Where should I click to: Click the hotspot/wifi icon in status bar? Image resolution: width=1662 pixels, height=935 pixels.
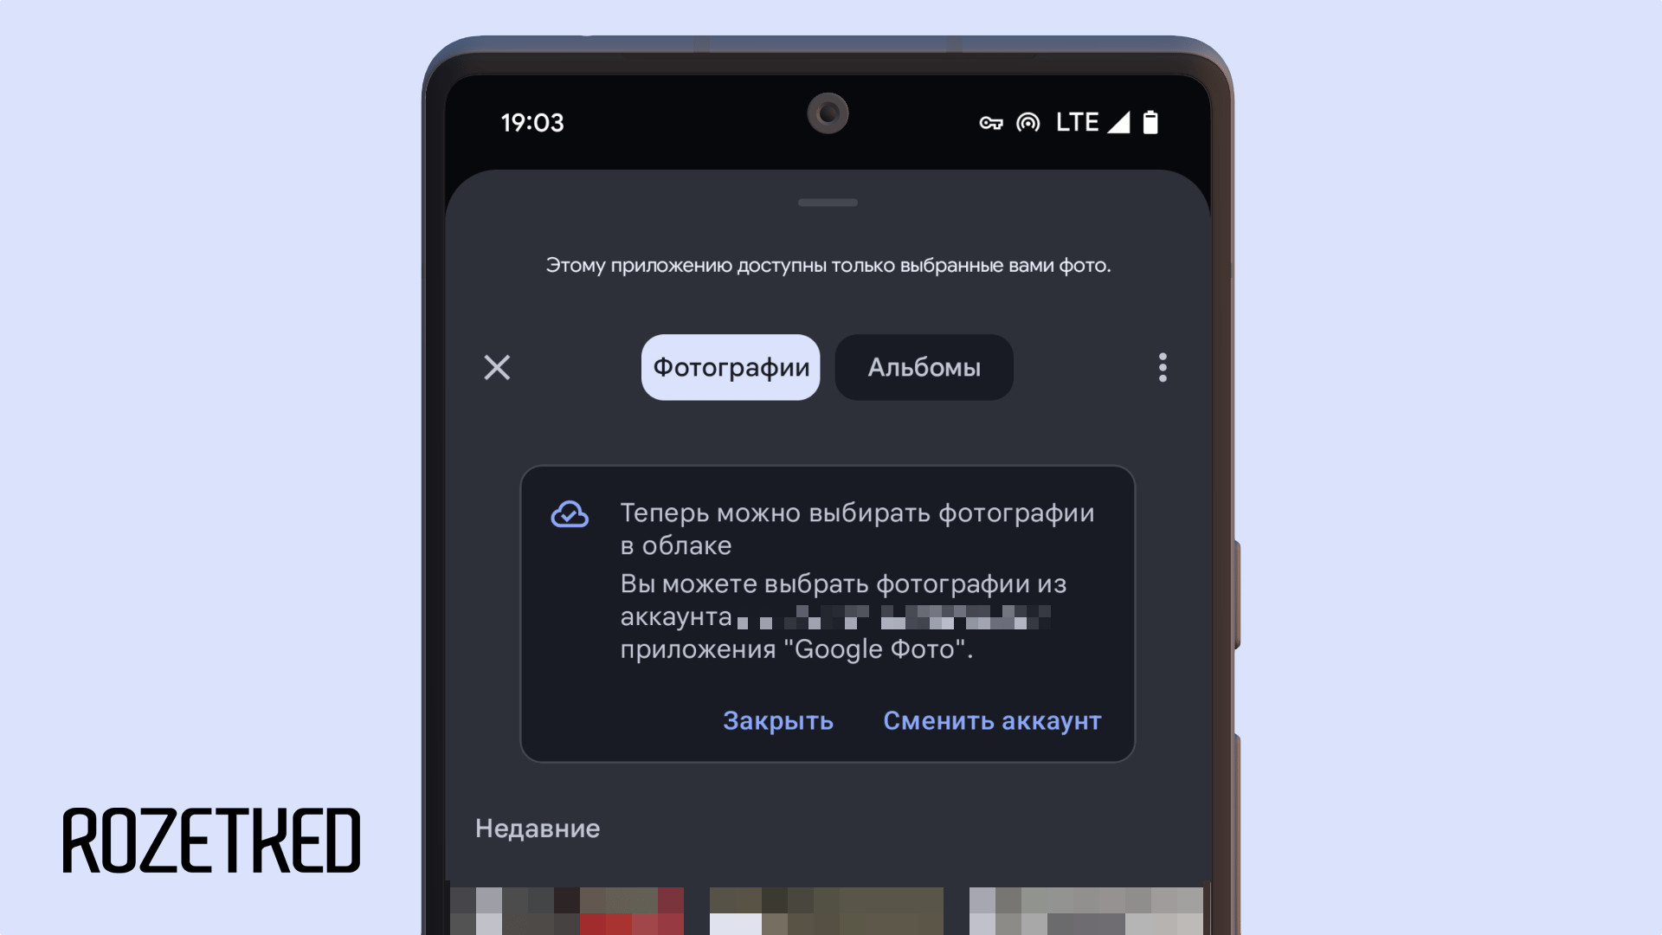pos(1027,122)
